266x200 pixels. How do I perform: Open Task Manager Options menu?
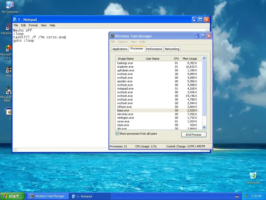pos(123,42)
